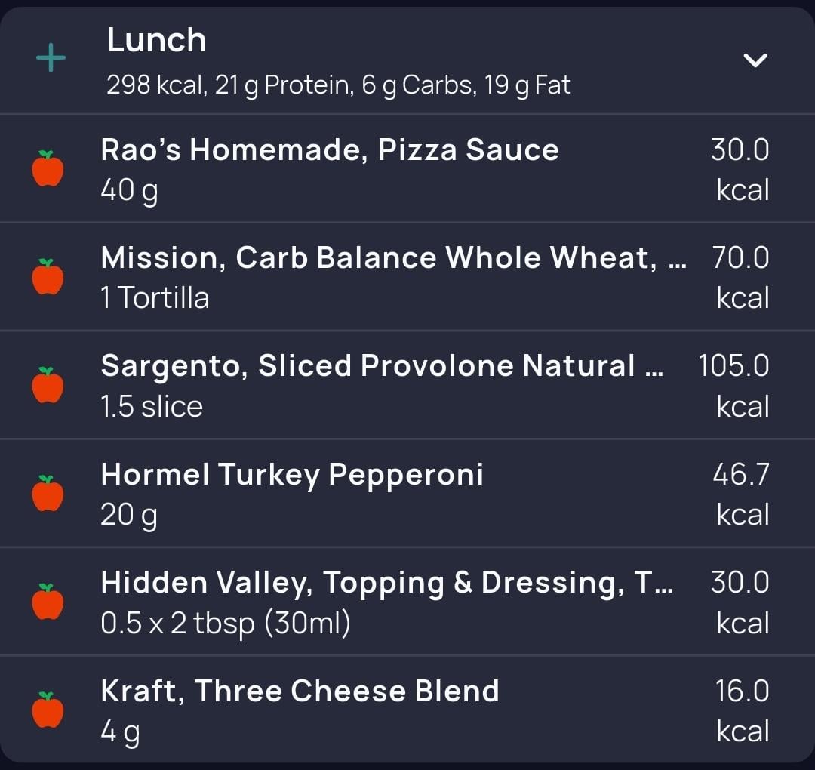Click the Lunch heading title

point(156,40)
